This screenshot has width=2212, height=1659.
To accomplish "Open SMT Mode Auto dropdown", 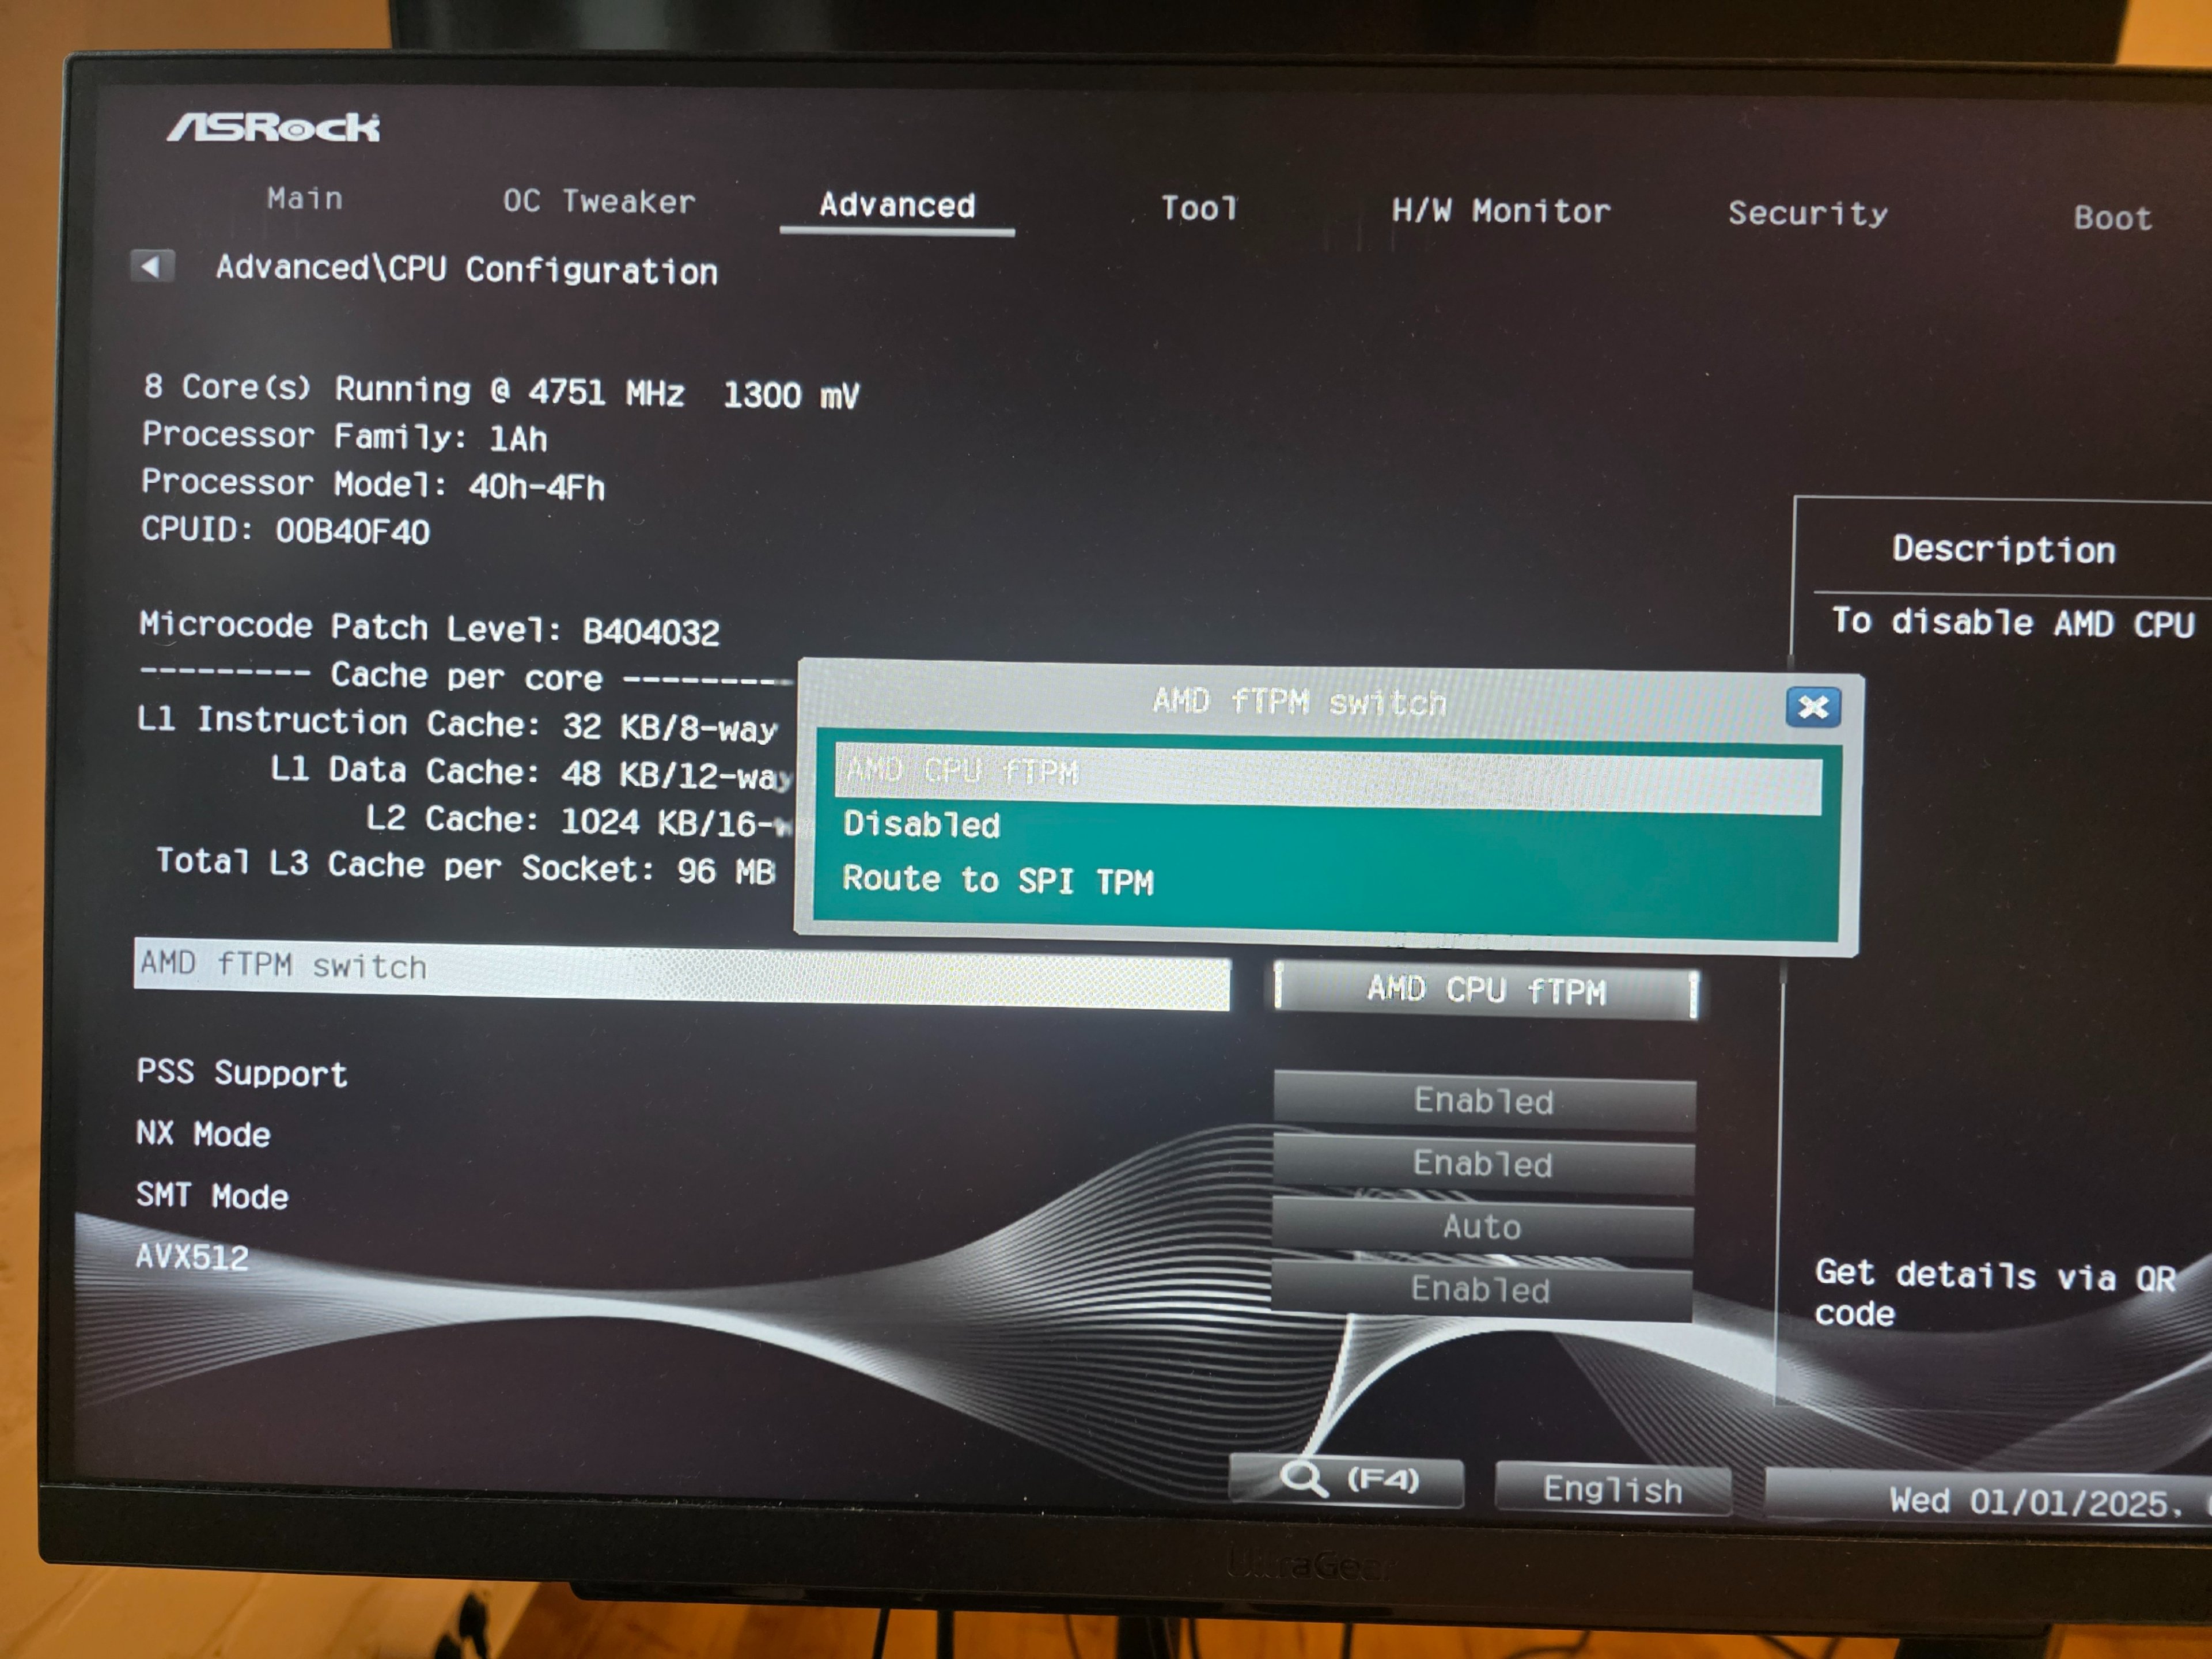I will pyautogui.click(x=1482, y=1227).
